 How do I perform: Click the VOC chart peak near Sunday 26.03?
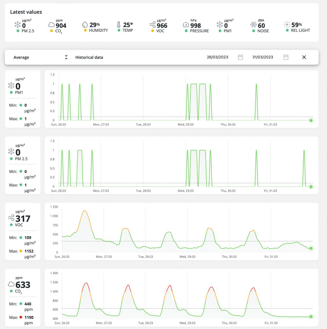(84, 211)
